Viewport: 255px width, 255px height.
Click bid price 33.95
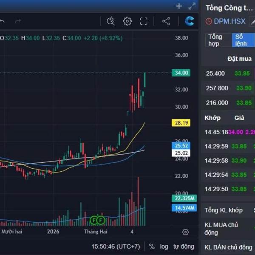coord(242,74)
